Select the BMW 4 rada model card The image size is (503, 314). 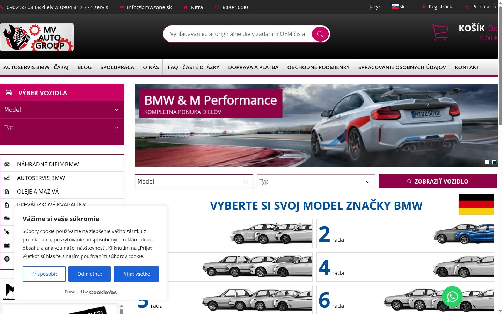pos(405,267)
